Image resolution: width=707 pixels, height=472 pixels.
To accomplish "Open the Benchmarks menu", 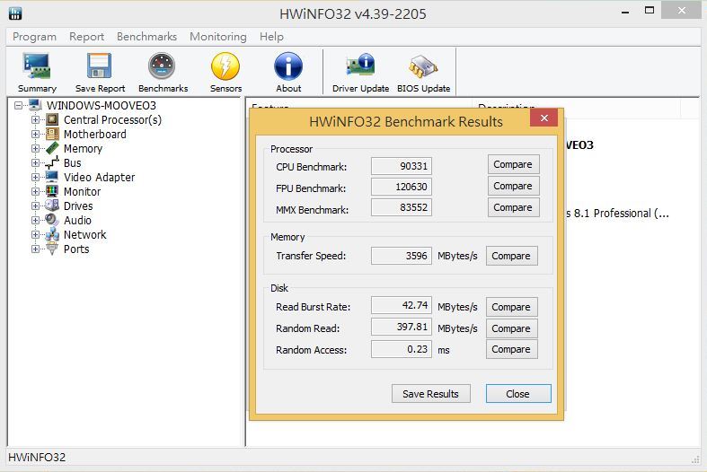I will pyautogui.click(x=146, y=37).
